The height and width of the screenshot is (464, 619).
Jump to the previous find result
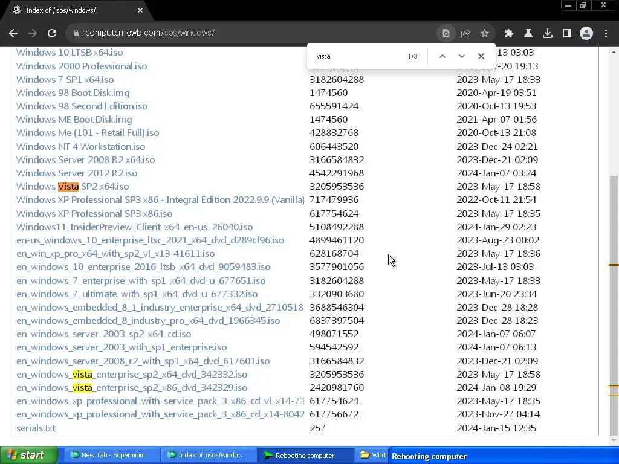click(442, 56)
